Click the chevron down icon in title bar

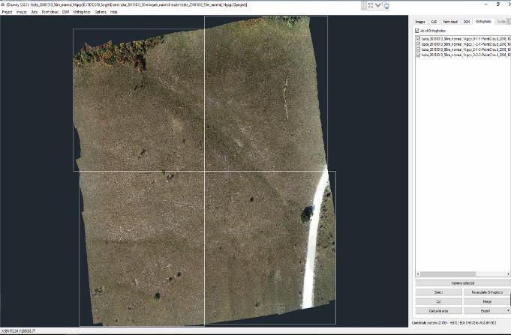378,5
